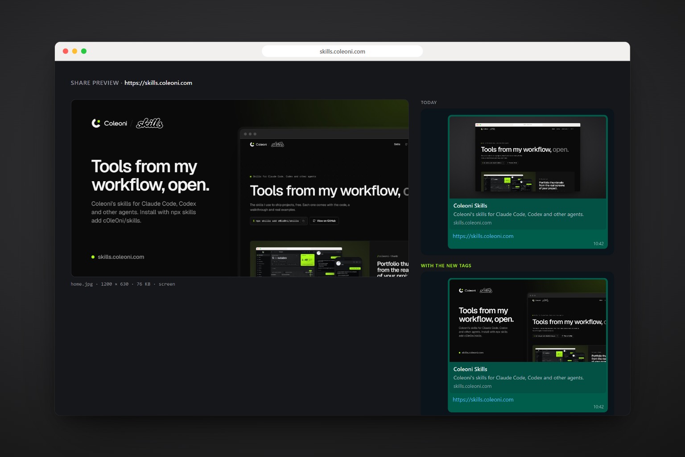Click the skills.coleoni.com label with green dot

(x=118, y=257)
